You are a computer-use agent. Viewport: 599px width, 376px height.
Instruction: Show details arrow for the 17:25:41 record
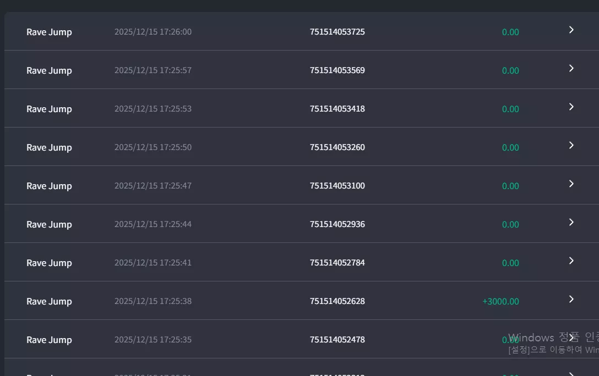click(x=571, y=261)
